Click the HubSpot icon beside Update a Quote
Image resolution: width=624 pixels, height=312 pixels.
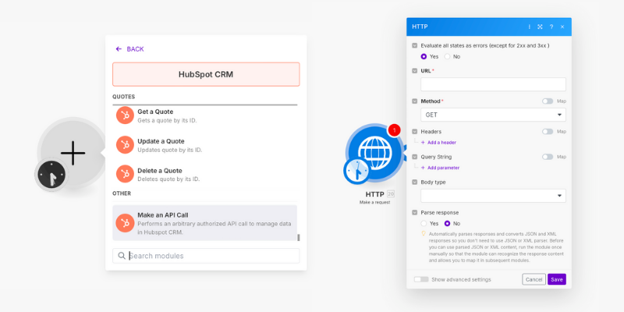pyautogui.click(x=125, y=145)
